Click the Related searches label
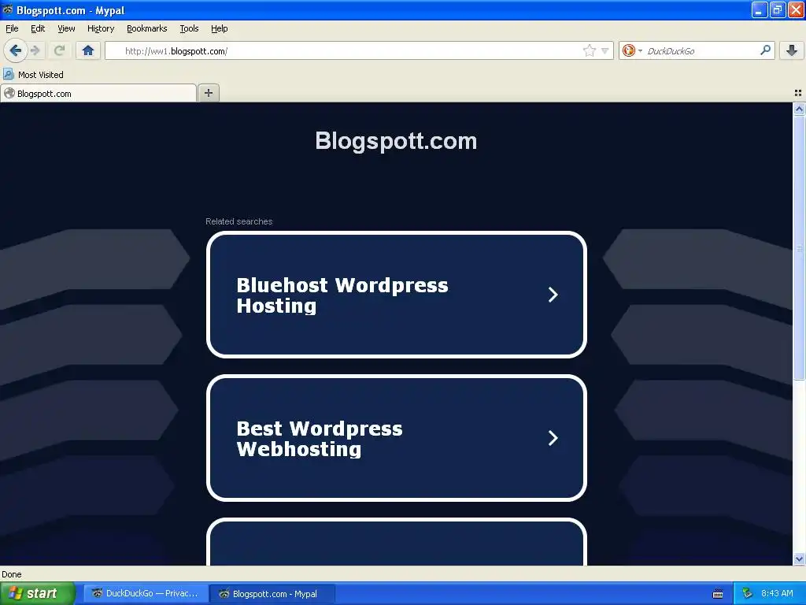Viewport: 806px width, 605px height. (x=239, y=221)
